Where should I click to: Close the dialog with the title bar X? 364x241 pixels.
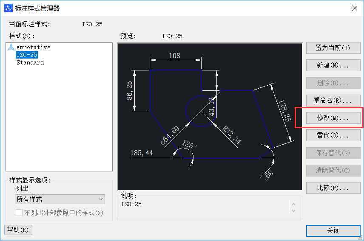point(354,8)
